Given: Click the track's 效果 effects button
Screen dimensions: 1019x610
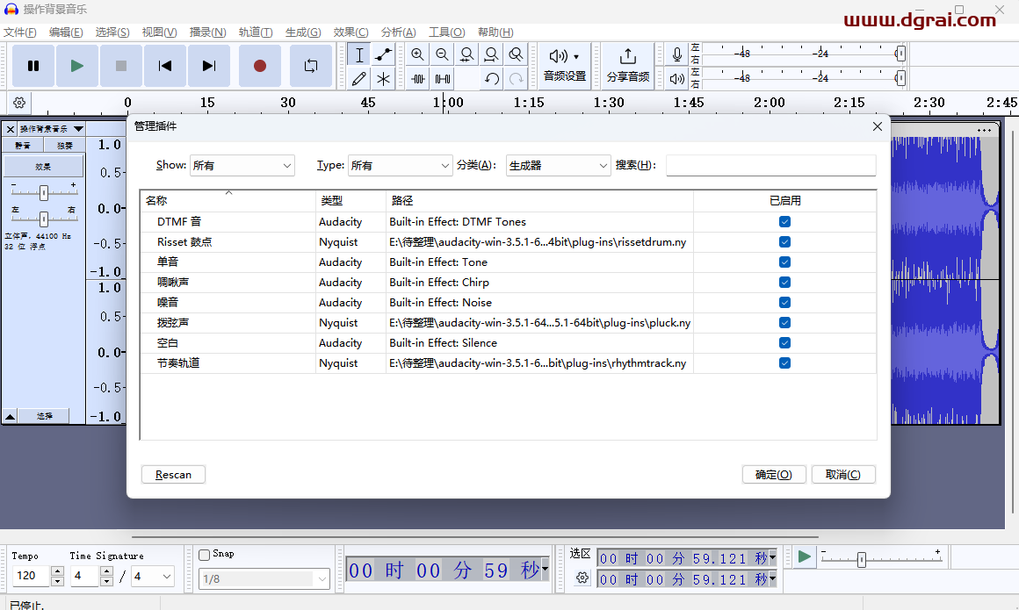Looking at the screenshot, I should (x=44, y=166).
